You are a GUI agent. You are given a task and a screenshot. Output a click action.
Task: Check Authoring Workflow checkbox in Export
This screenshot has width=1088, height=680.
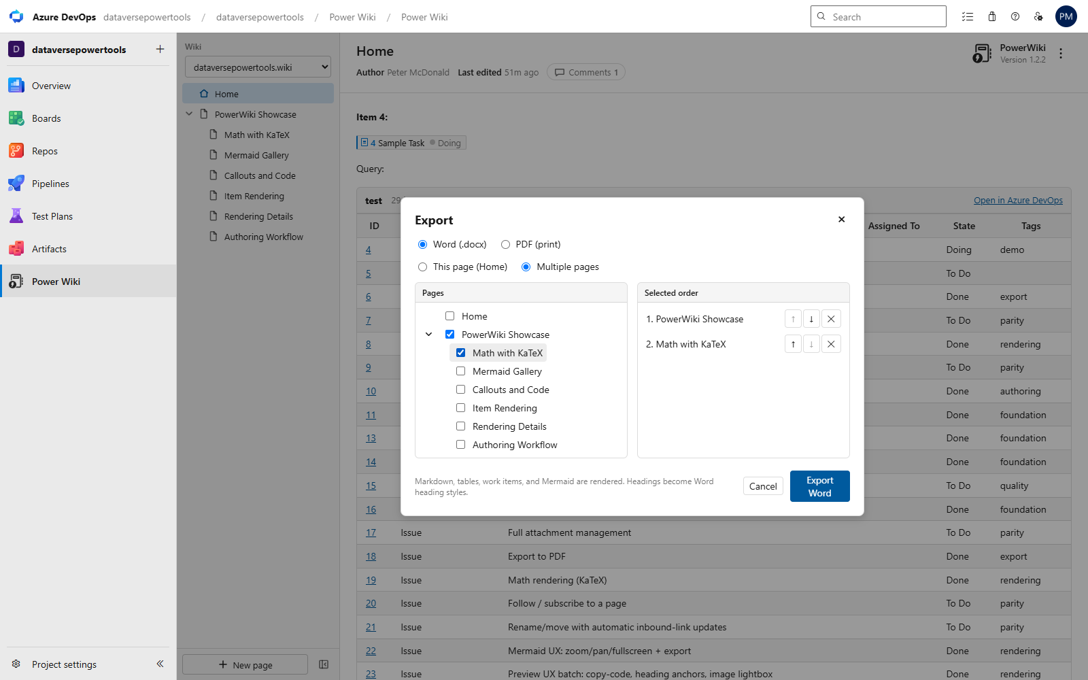[x=460, y=444]
